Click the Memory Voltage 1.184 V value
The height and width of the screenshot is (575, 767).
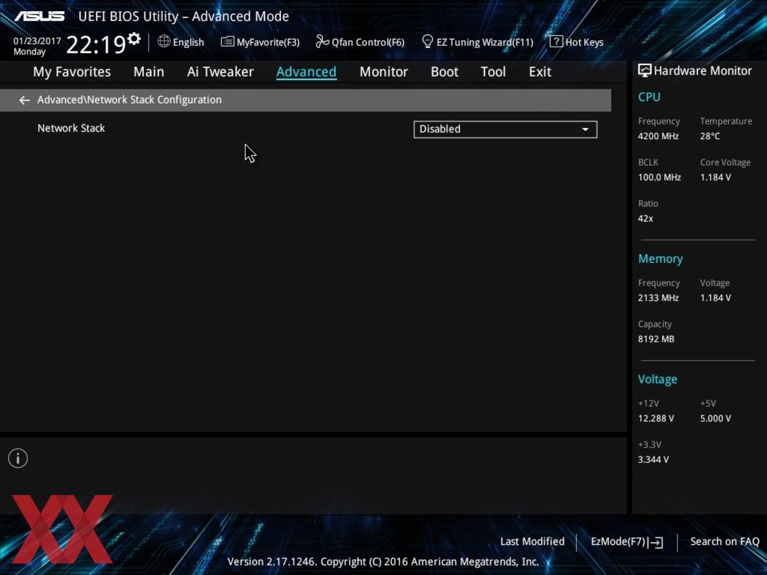pyautogui.click(x=716, y=298)
